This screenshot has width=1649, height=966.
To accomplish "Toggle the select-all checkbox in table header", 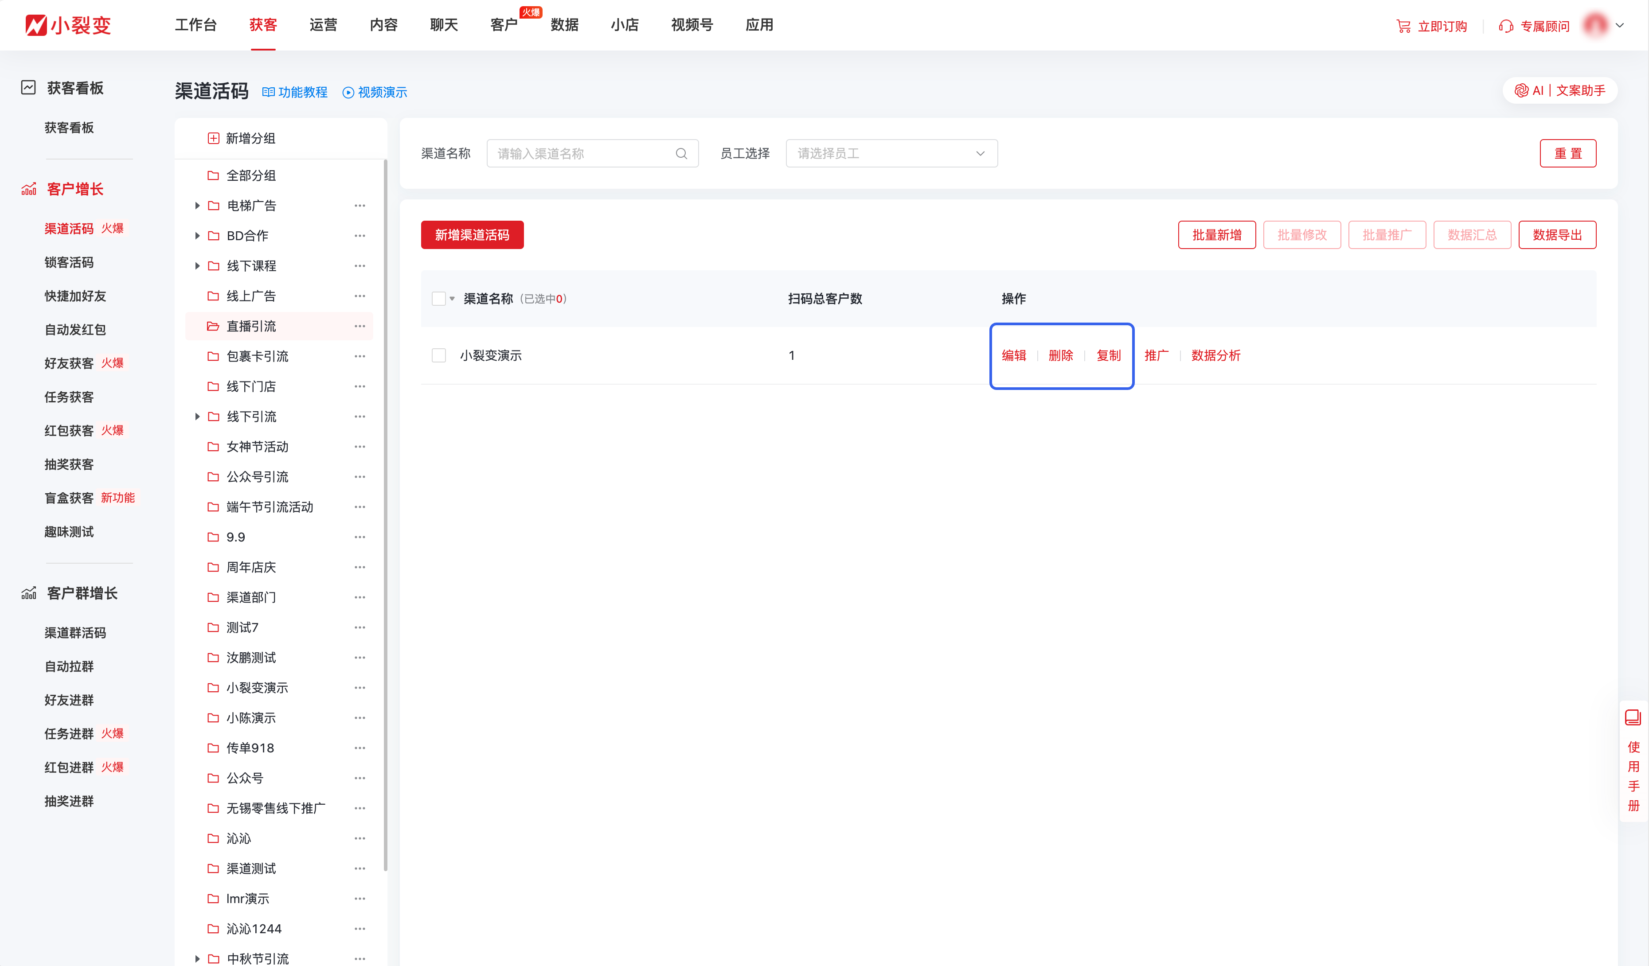I will pyautogui.click(x=438, y=298).
